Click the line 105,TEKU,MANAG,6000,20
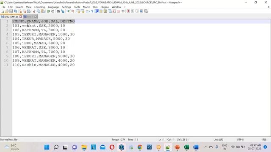Screen dimensions: 271x152 [x=39, y=43]
